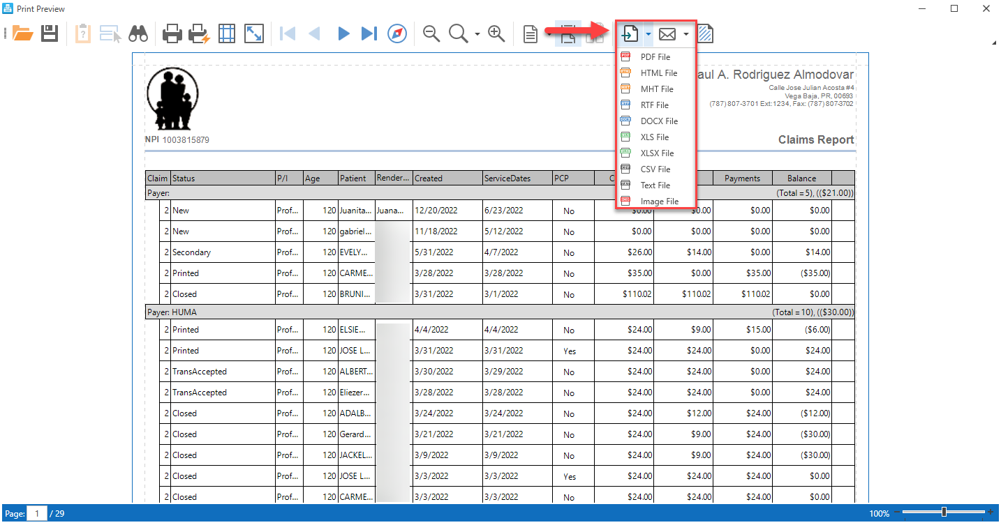Click the Patient column header
Viewport: 1001px width, 525px height.
point(356,178)
